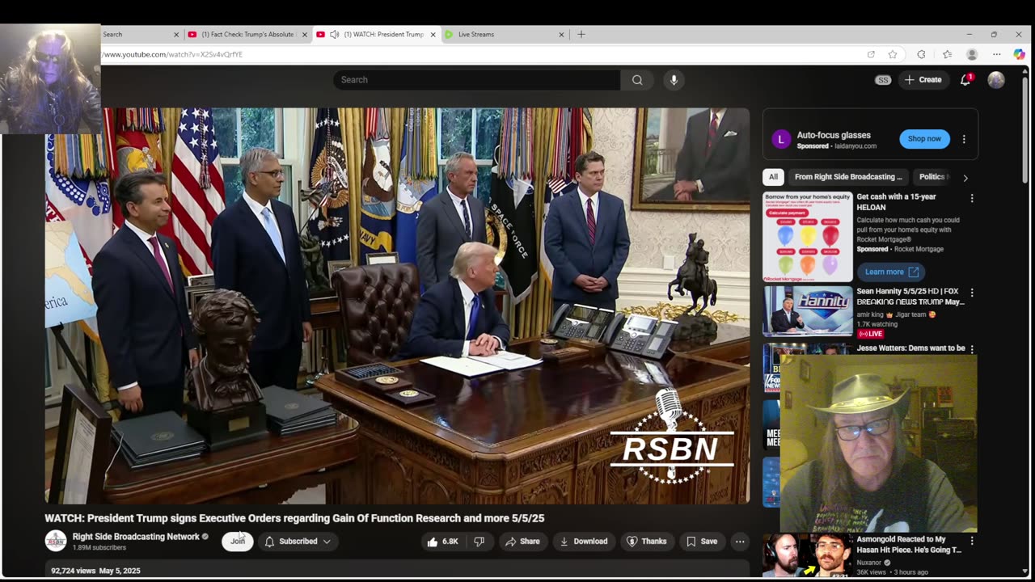Mute the playing WATCH President Trump tab
Image resolution: width=1035 pixels, height=582 pixels.
334,35
